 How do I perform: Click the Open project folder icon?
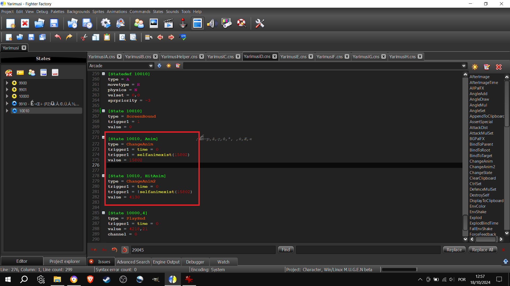tap(39, 24)
